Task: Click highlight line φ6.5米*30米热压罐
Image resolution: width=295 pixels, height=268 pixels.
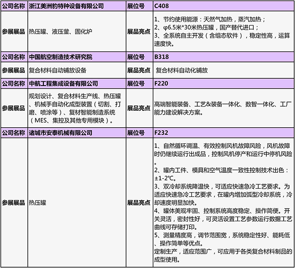Action: 206,27
